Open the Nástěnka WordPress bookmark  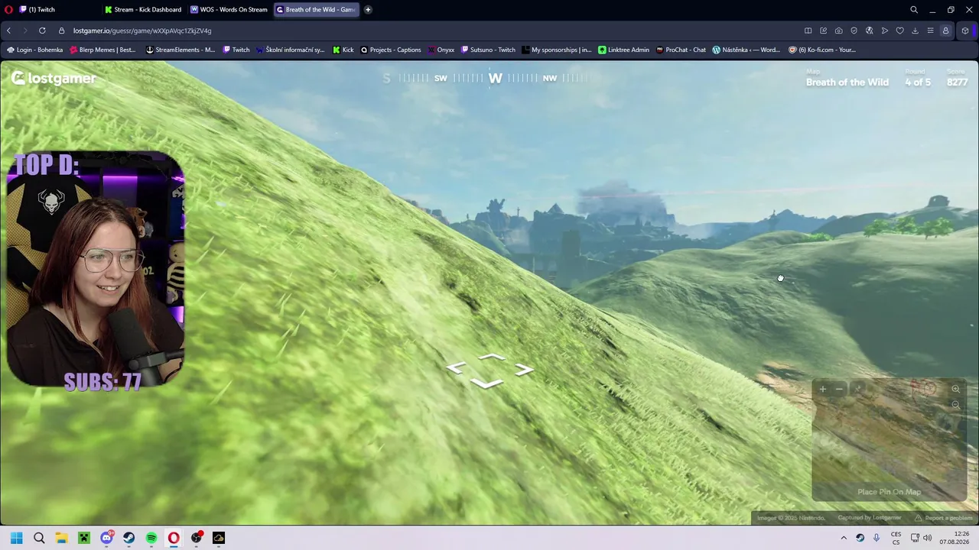tap(746, 50)
